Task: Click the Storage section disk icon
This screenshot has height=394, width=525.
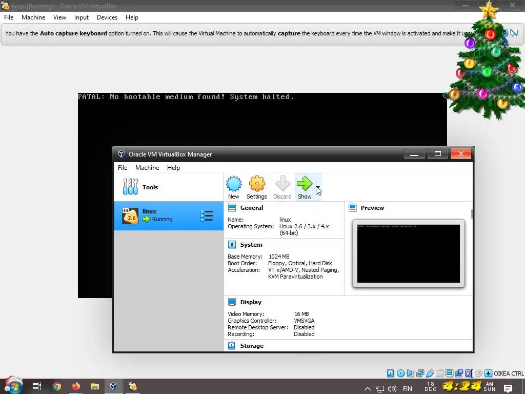Action: tap(232, 346)
